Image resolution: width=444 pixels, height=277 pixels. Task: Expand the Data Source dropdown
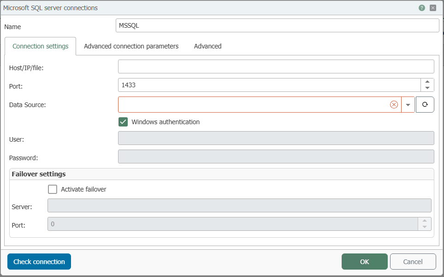pos(408,105)
